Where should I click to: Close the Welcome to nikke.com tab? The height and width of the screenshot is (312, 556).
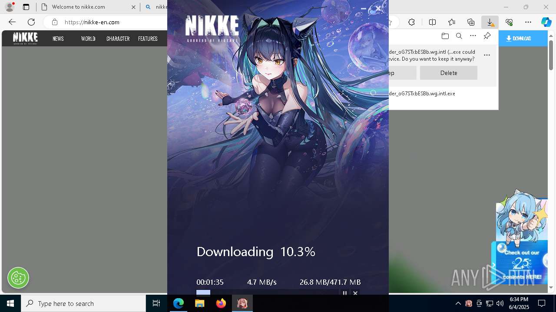pyautogui.click(x=133, y=7)
